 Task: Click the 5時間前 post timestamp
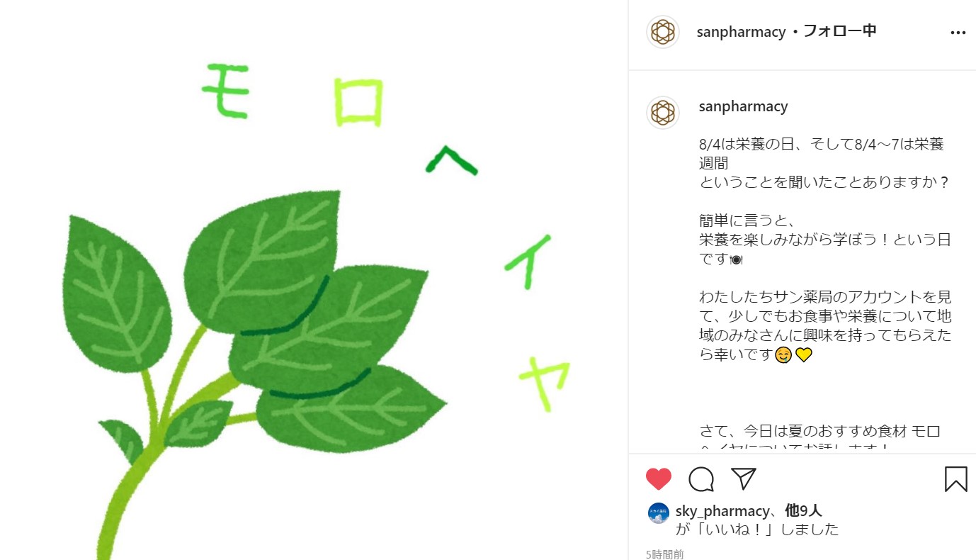(x=665, y=554)
